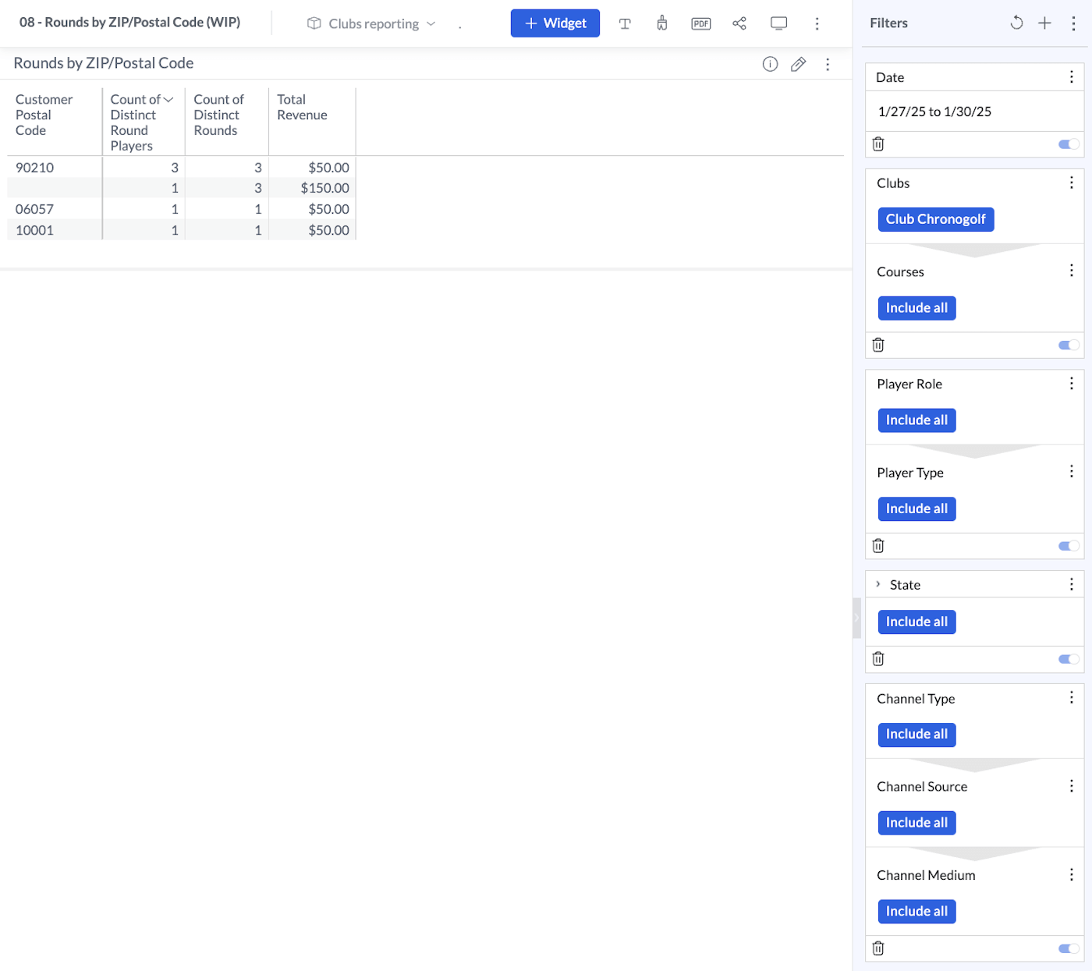This screenshot has width=1092, height=971.
Task: Click Include all under Courses
Action: point(916,308)
